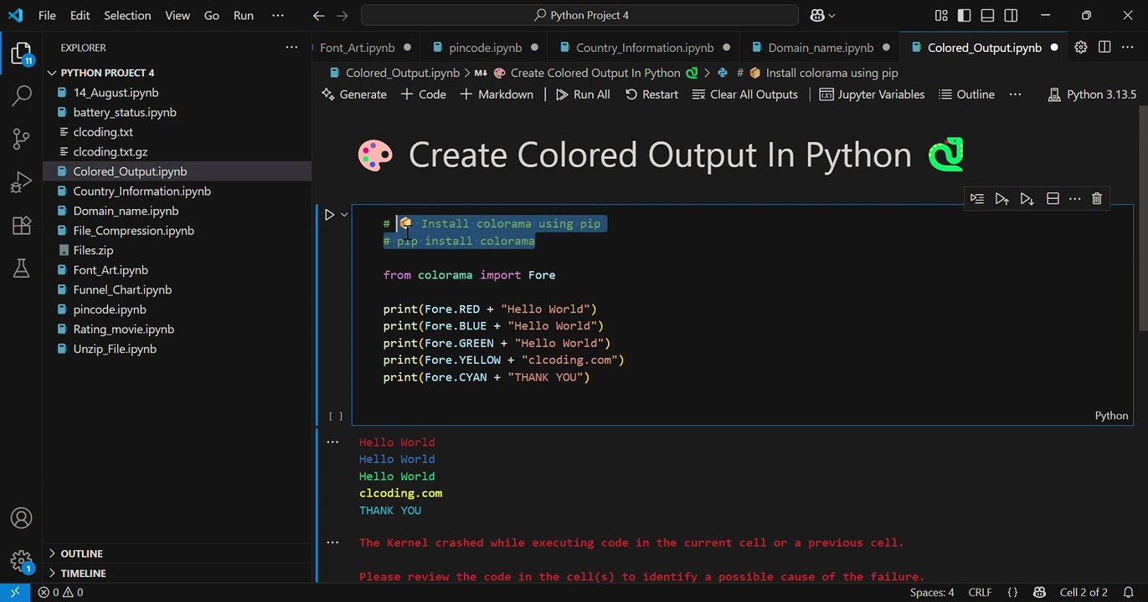Click the Python Project 4 search box
This screenshot has width=1148, height=602.
[x=579, y=15]
